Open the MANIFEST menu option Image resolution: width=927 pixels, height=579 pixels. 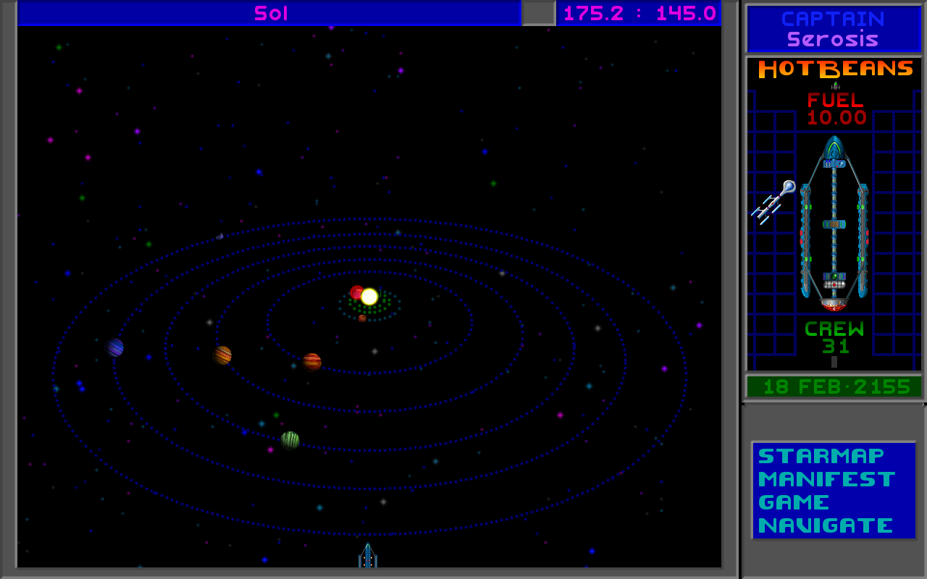coord(826,479)
